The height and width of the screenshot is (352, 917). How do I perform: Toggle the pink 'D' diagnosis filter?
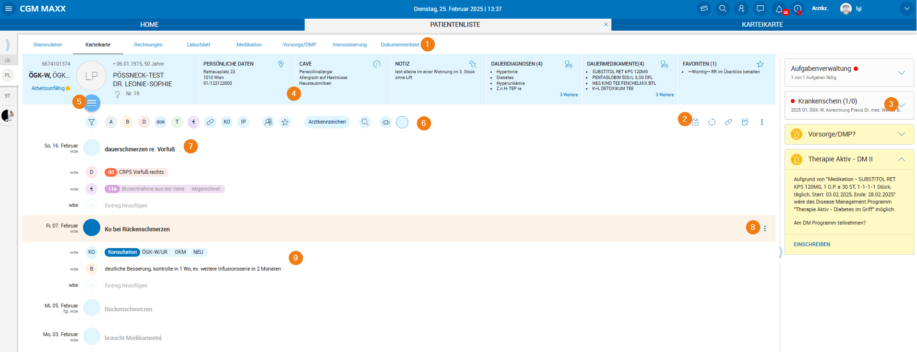[144, 122]
